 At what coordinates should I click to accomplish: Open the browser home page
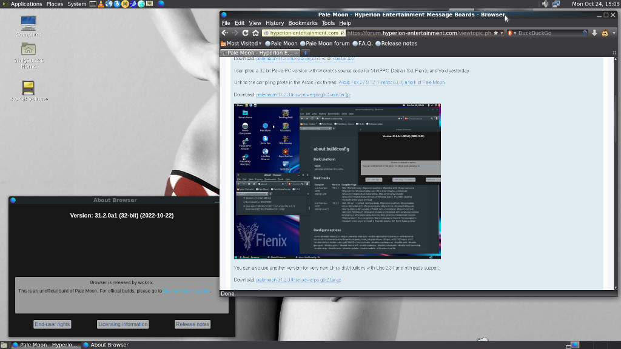[x=255, y=33]
